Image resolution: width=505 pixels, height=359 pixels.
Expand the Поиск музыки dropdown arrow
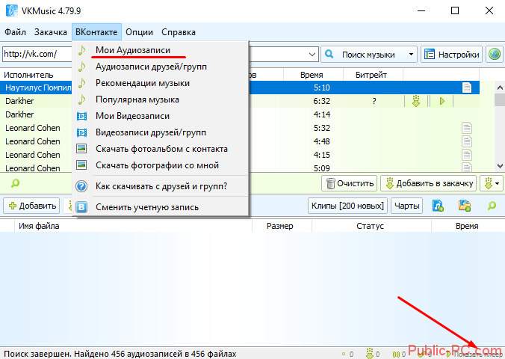(412, 55)
